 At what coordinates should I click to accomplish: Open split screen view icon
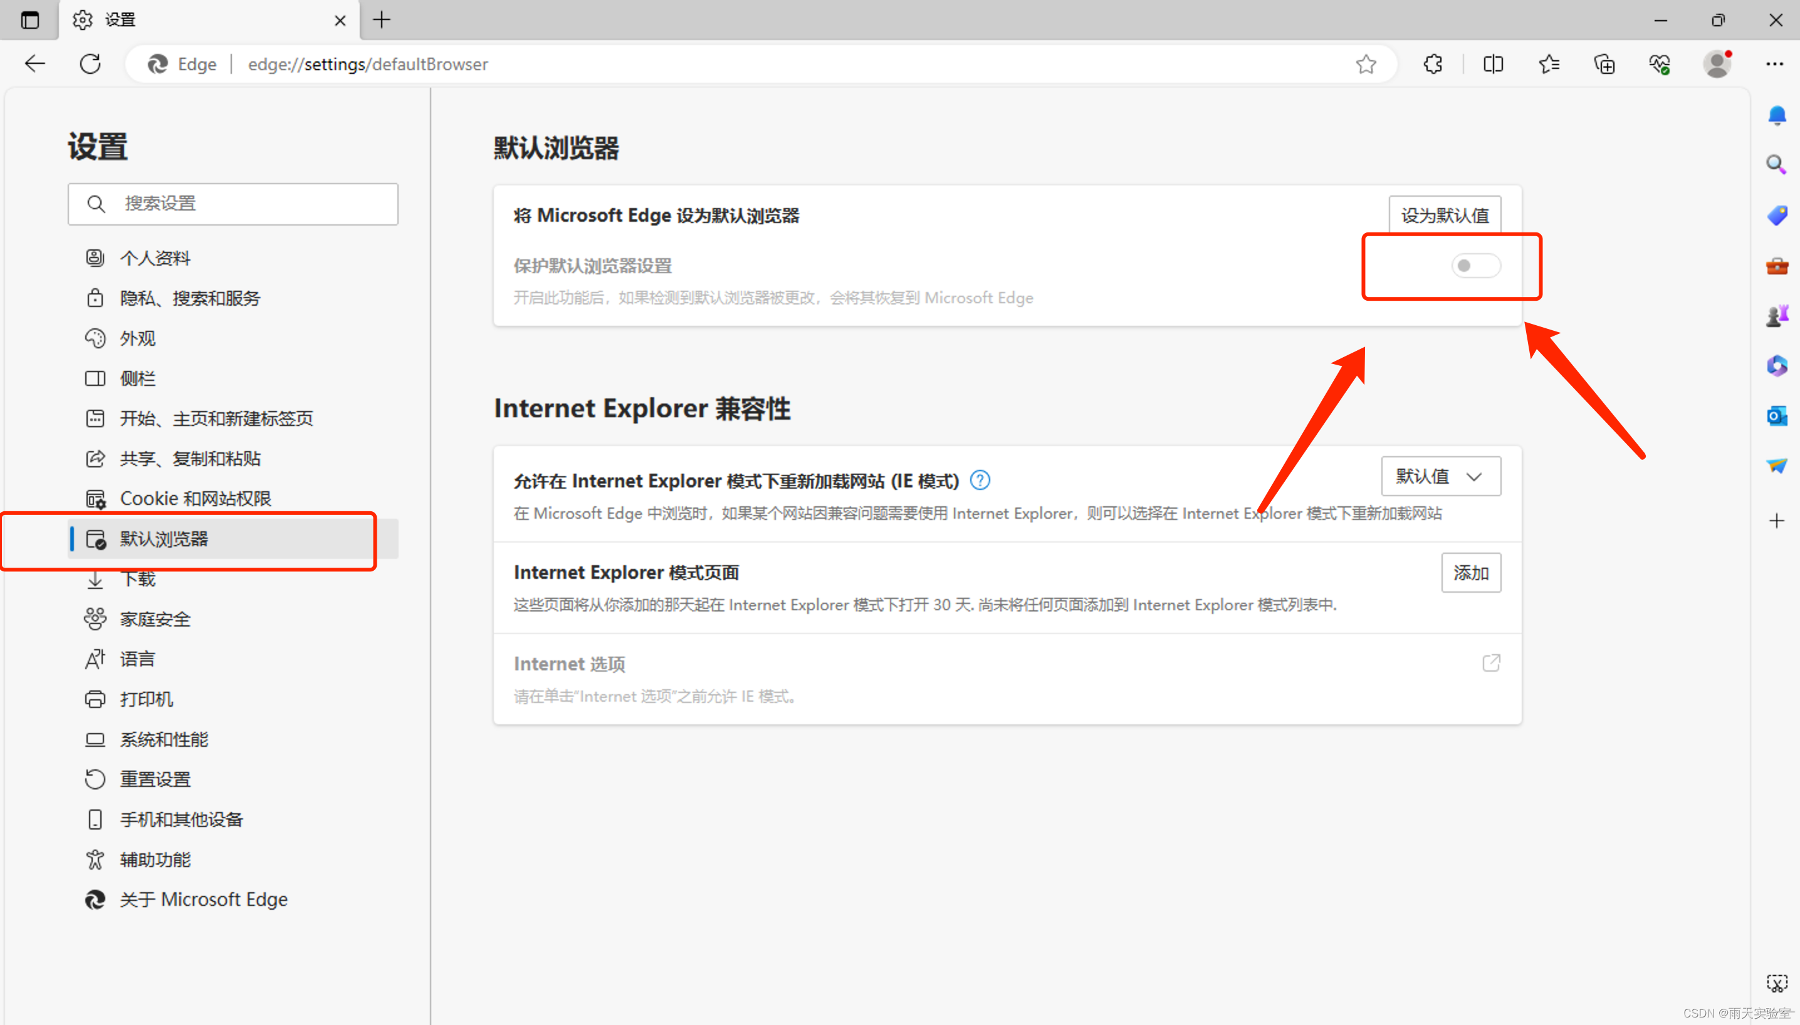(x=1492, y=64)
